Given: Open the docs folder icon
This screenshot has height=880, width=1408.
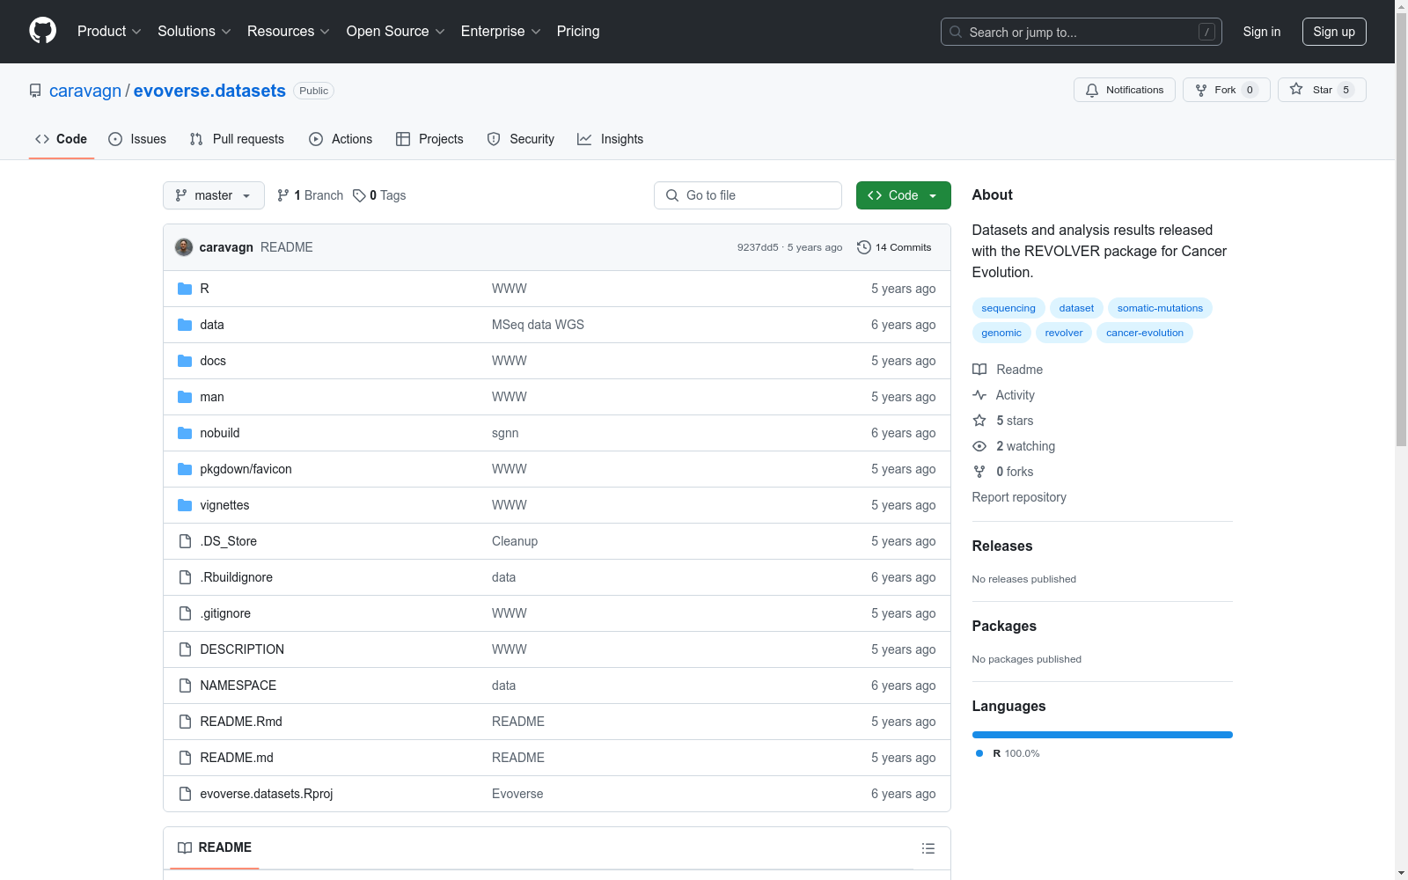Looking at the screenshot, I should 185,361.
